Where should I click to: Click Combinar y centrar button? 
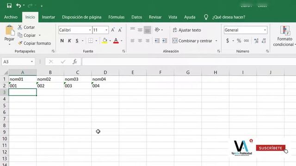pyautogui.click(x=192, y=41)
